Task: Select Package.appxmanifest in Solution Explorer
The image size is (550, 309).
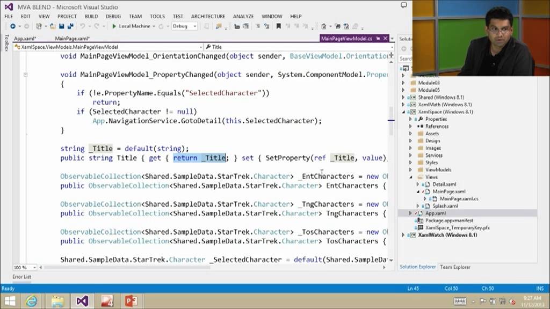Action: [x=449, y=220]
